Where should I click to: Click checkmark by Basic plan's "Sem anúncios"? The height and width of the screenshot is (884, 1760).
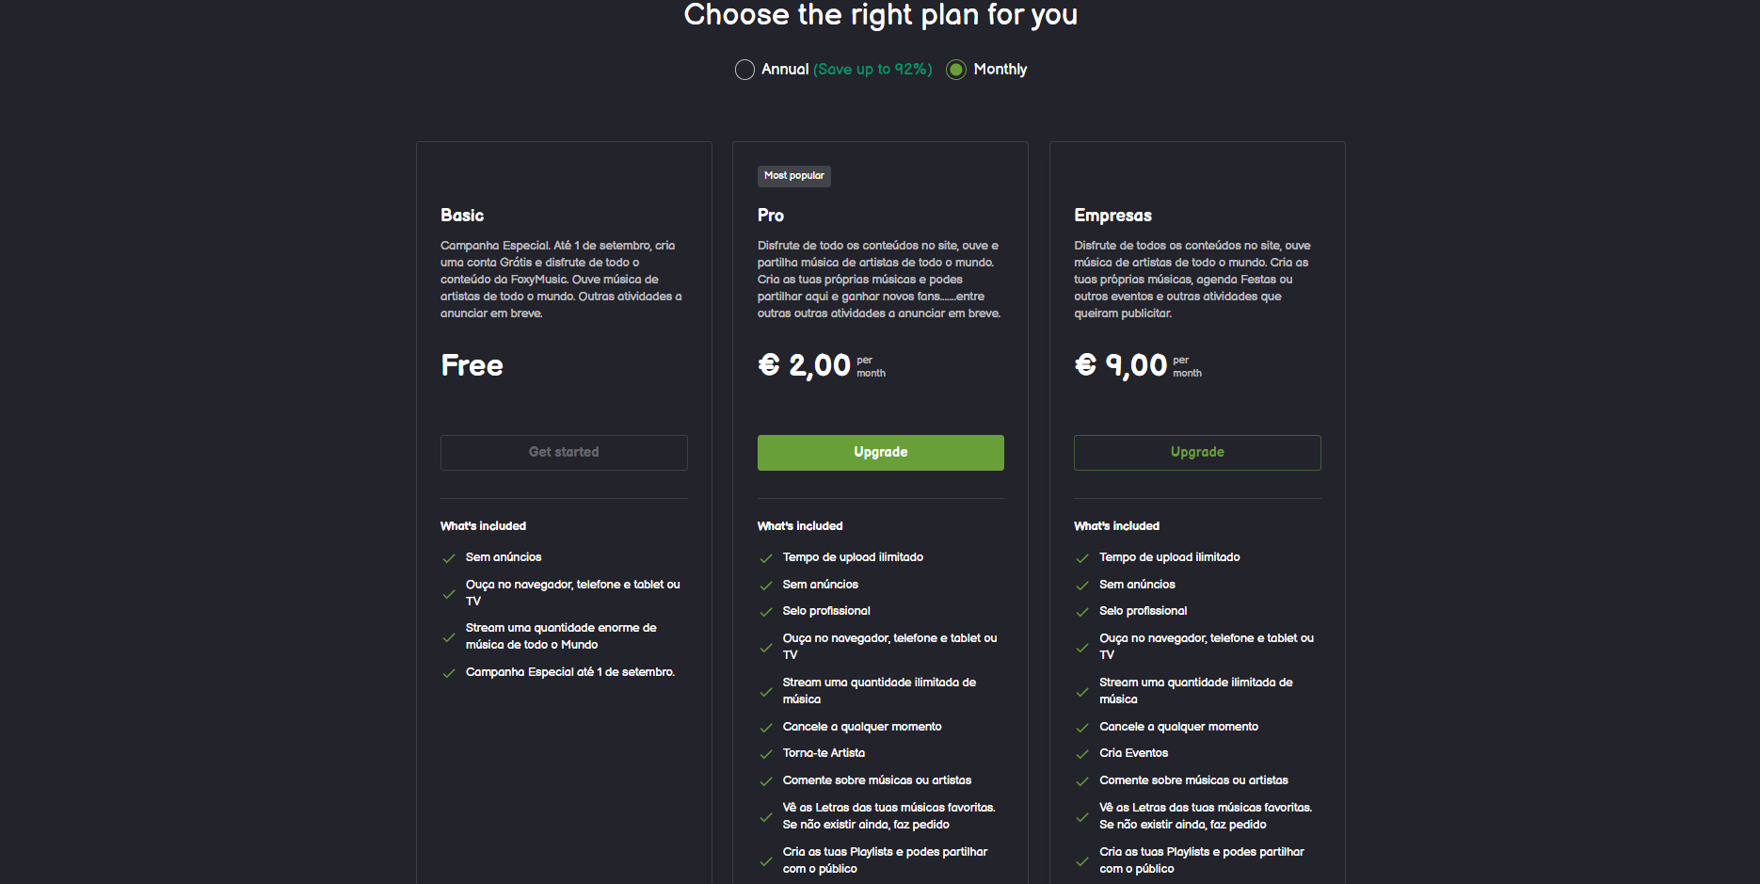point(449,558)
